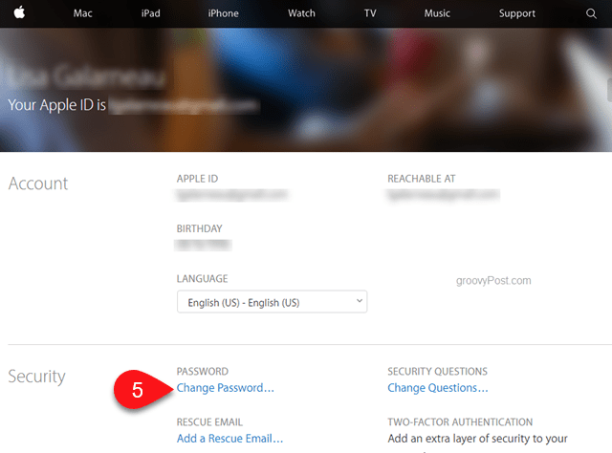This screenshot has width=612, height=453.
Task: Go to the iPad section
Action: click(x=151, y=13)
